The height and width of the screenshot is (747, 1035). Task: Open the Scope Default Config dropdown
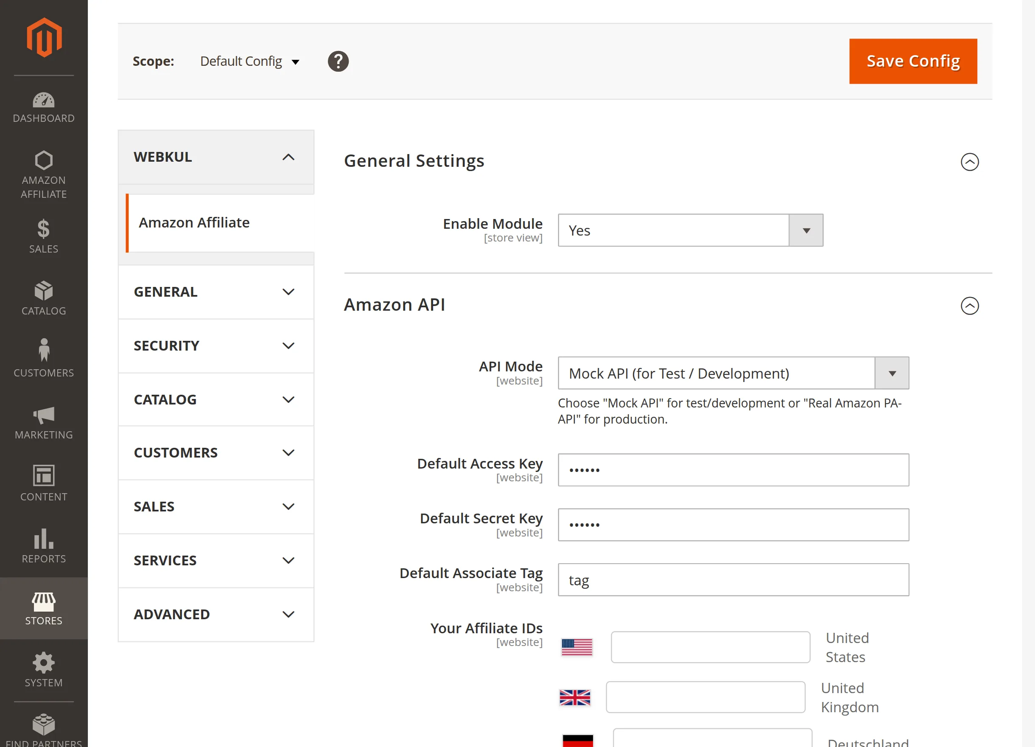coord(249,61)
